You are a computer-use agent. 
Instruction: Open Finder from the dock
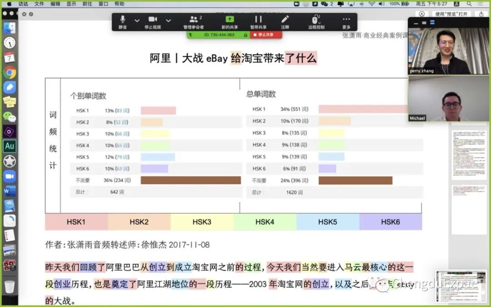[x=10, y=28]
